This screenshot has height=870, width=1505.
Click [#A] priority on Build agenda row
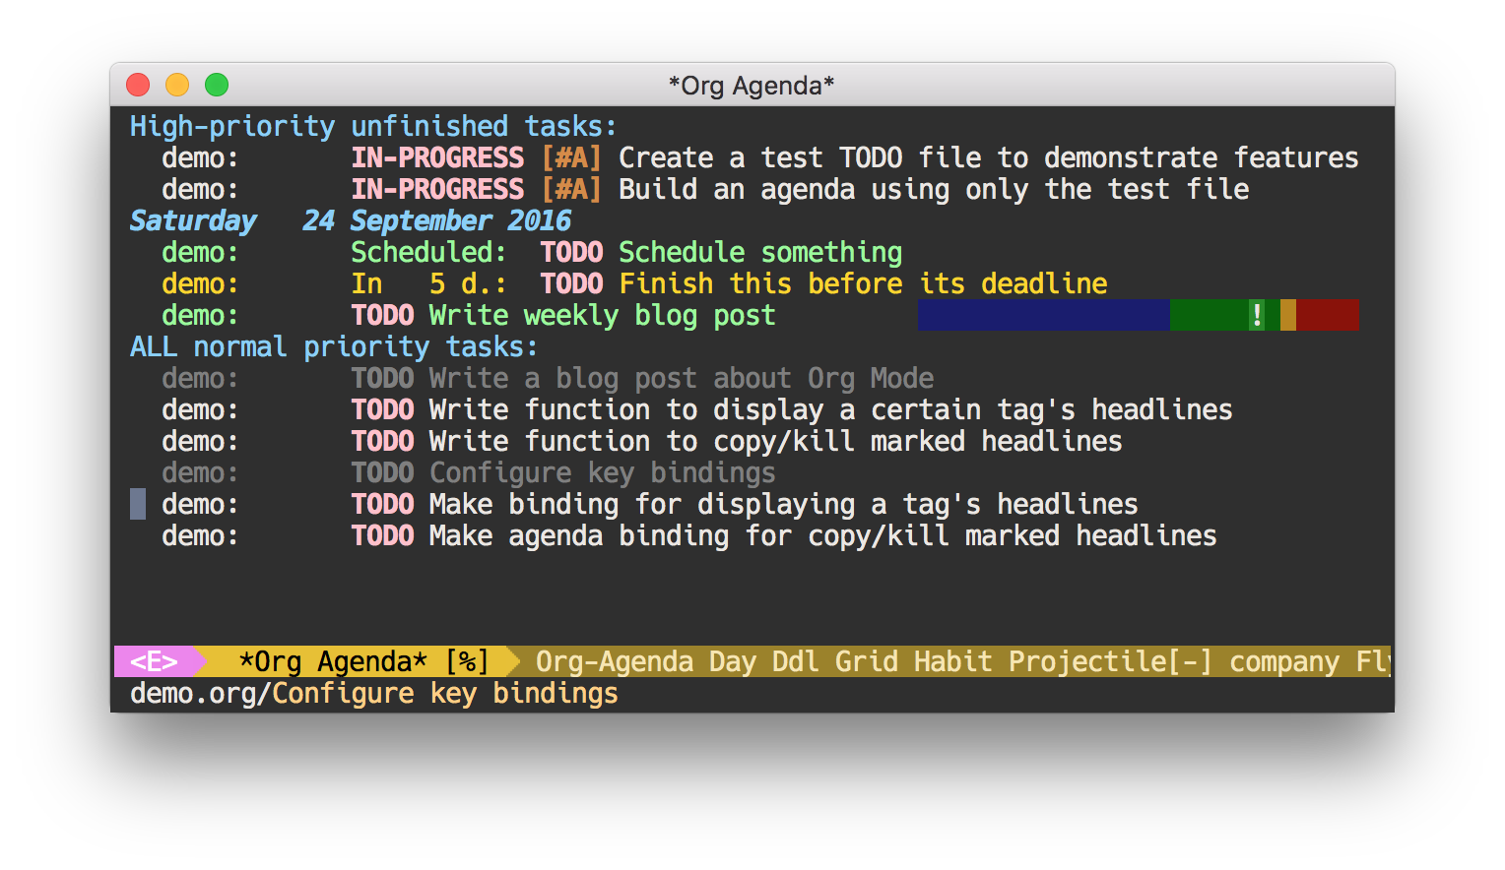point(571,190)
